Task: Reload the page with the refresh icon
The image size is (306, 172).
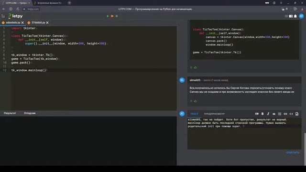Action: [18, 9]
